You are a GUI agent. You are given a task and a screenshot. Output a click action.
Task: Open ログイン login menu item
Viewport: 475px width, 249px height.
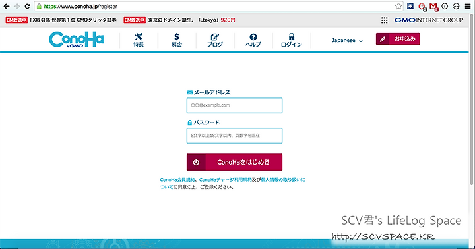[x=291, y=40]
